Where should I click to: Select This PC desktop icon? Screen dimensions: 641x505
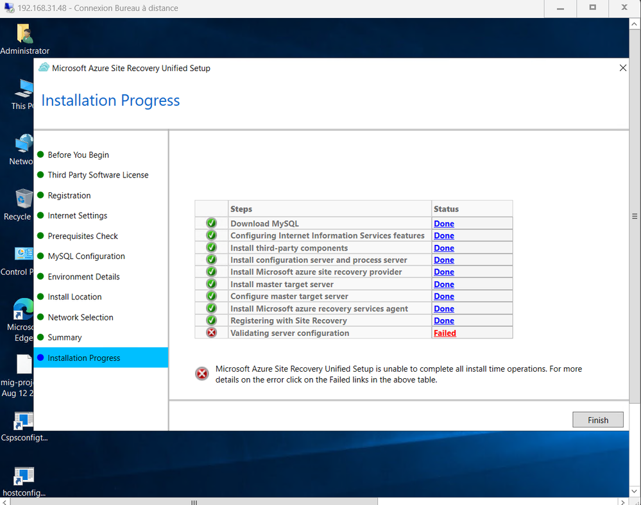22,95
